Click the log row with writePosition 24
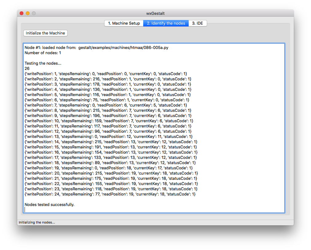The image size is (311, 250). [110, 194]
